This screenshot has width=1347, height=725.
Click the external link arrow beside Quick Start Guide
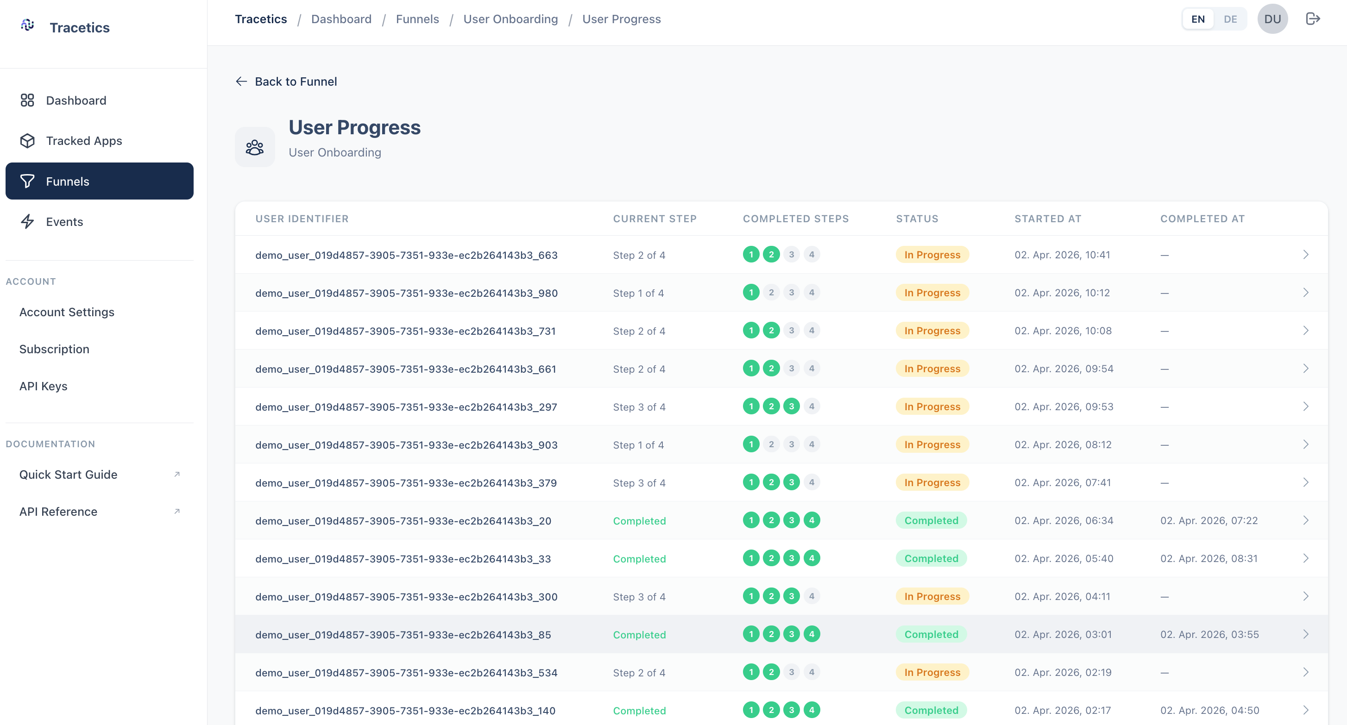tap(177, 474)
